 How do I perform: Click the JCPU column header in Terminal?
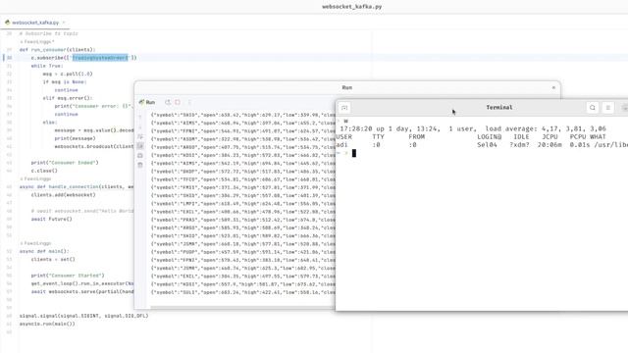click(x=549, y=137)
